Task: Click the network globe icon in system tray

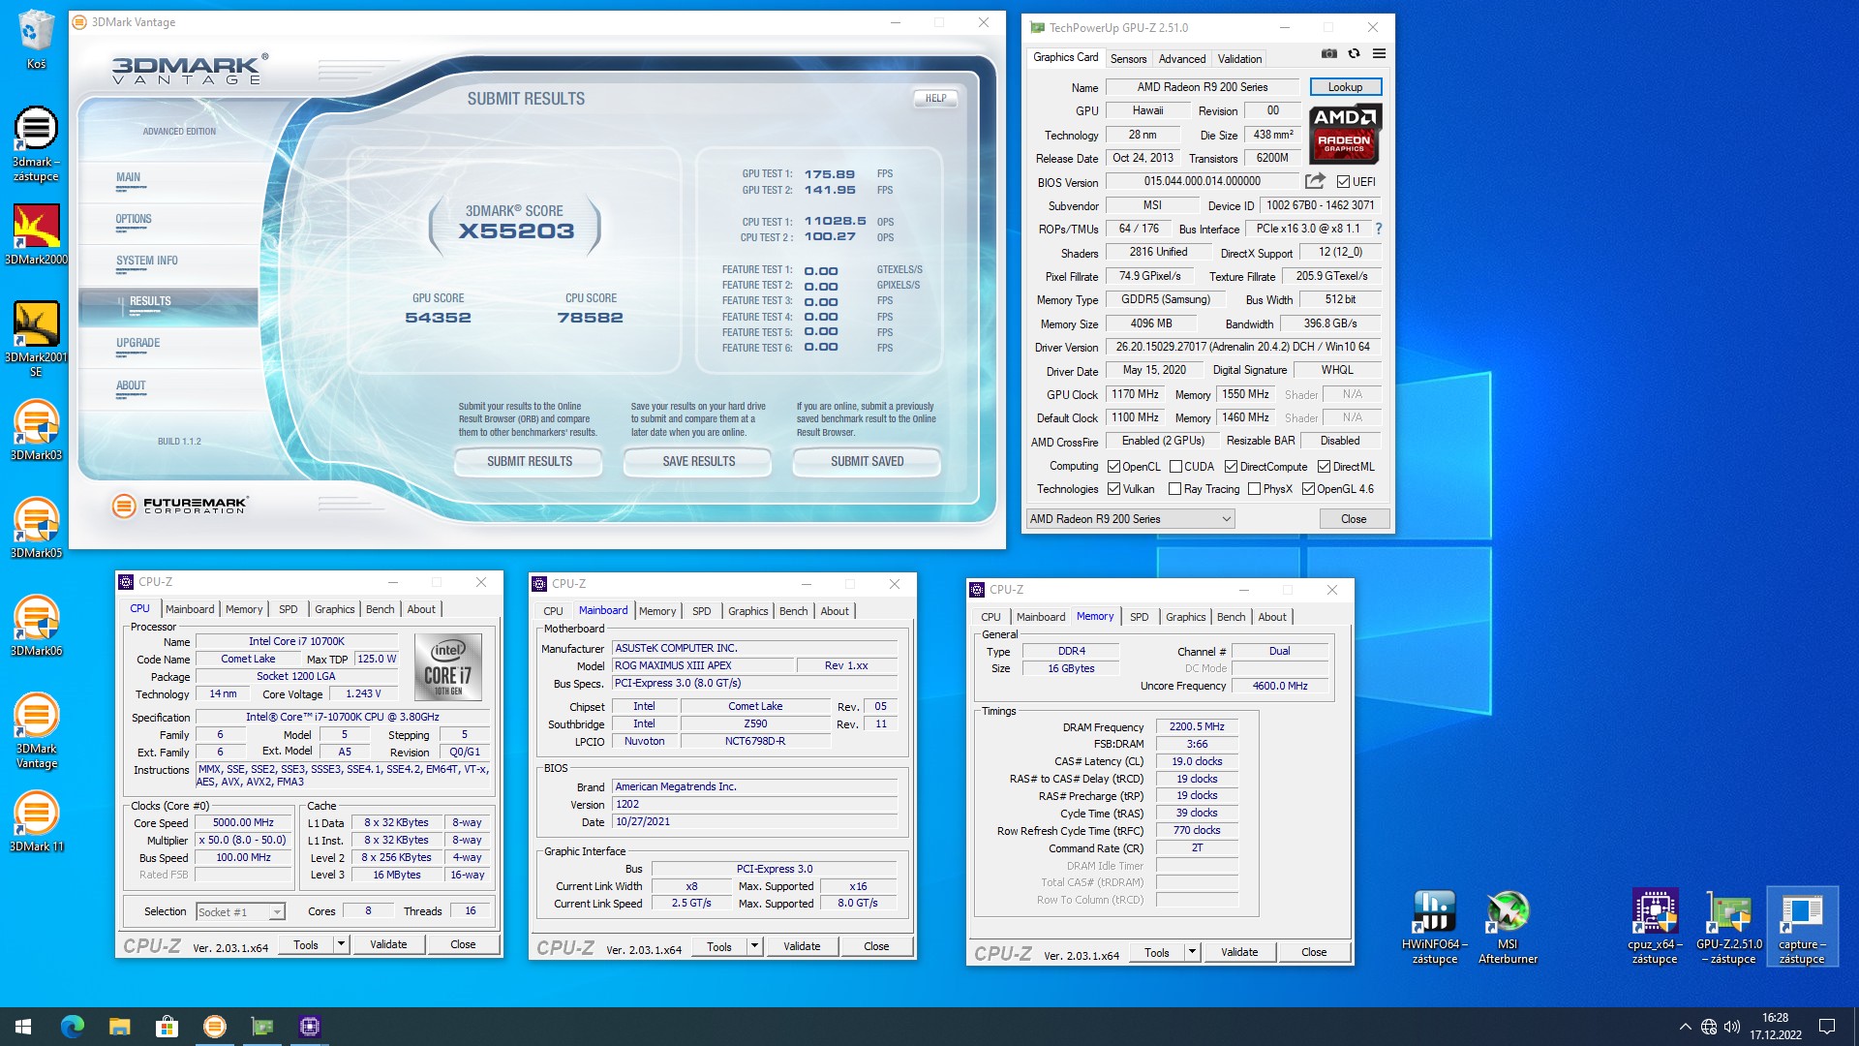Action: [x=1709, y=1027]
